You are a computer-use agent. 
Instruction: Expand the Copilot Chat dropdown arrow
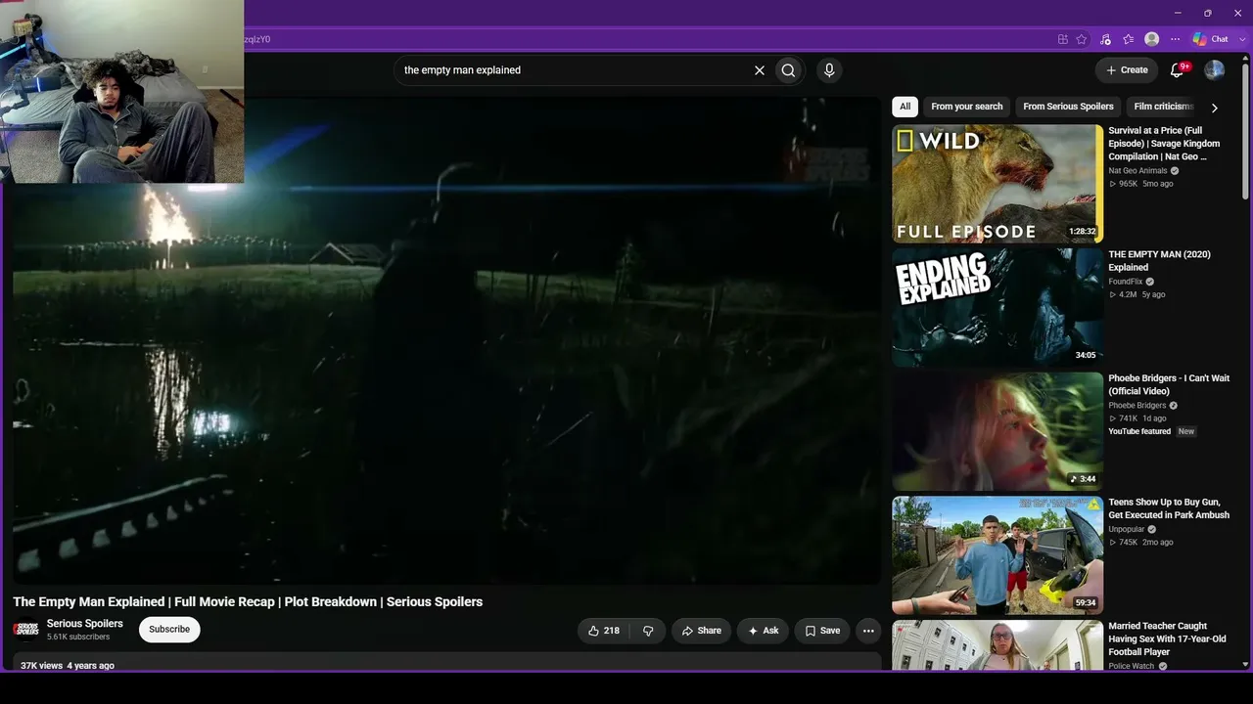pos(1242,39)
